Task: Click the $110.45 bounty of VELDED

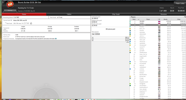Action: click(x=169, y=21)
